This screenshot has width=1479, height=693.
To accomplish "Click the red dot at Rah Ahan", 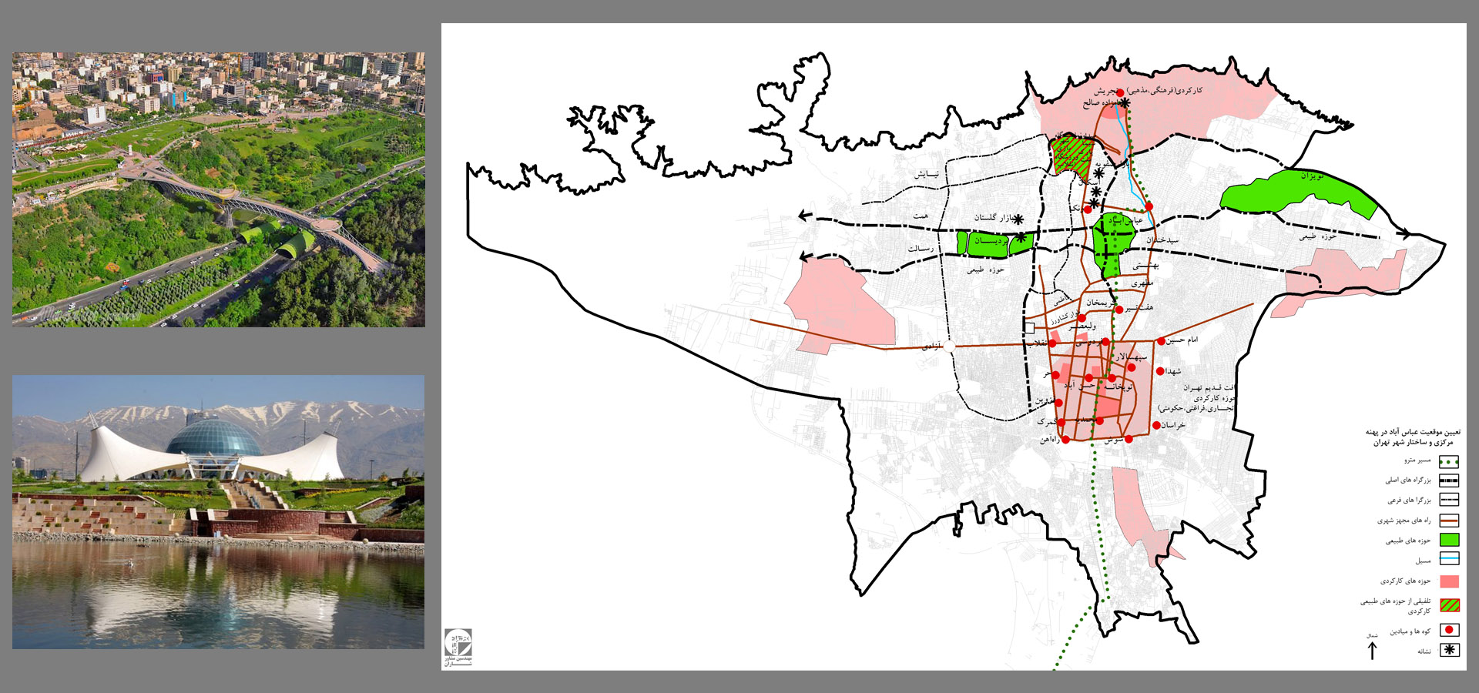I will pyautogui.click(x=1066, y=440).
